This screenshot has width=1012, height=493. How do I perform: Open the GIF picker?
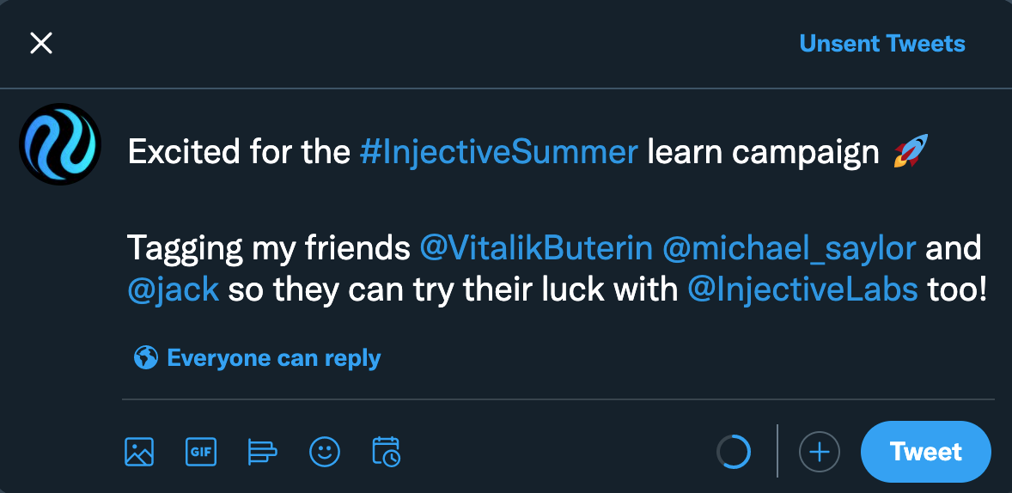coord(201,451)
